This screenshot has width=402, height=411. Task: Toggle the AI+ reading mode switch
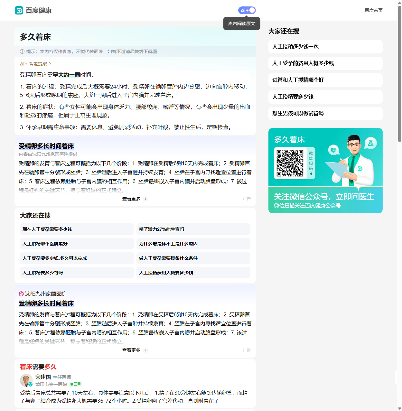[247, 10]
